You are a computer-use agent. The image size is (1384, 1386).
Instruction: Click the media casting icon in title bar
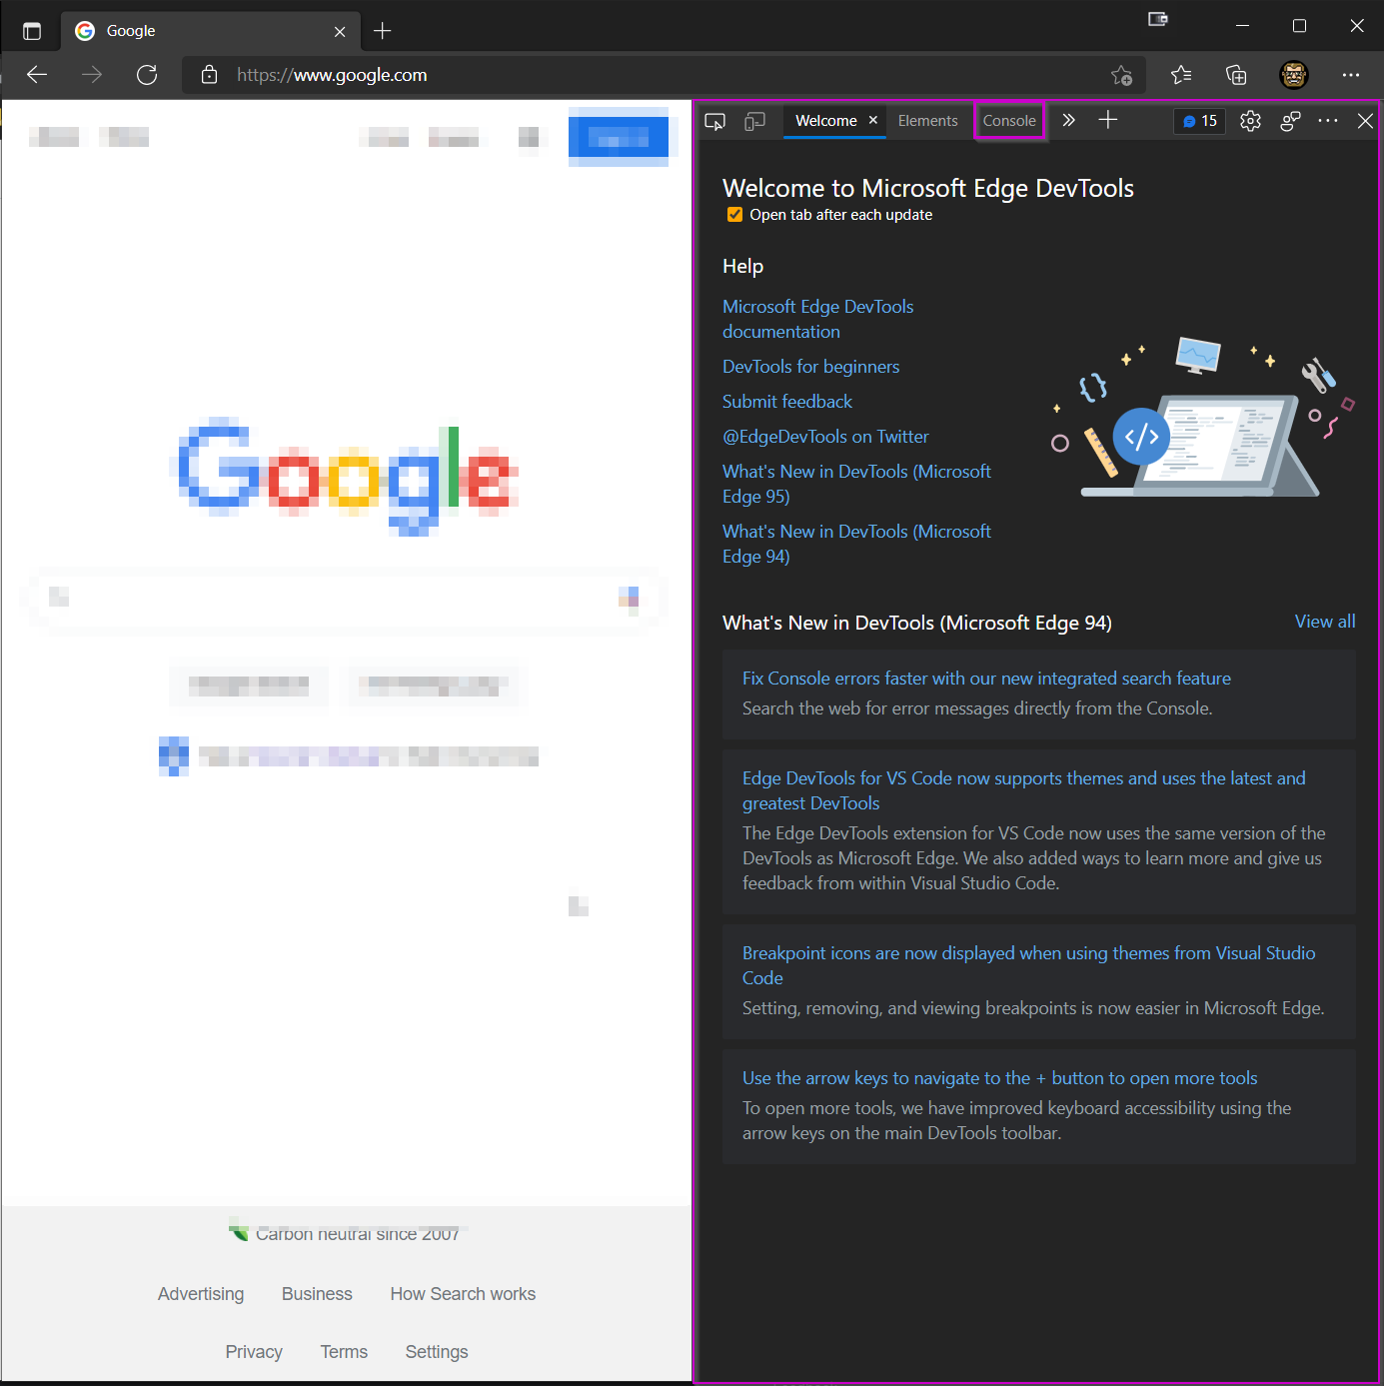1158,19
